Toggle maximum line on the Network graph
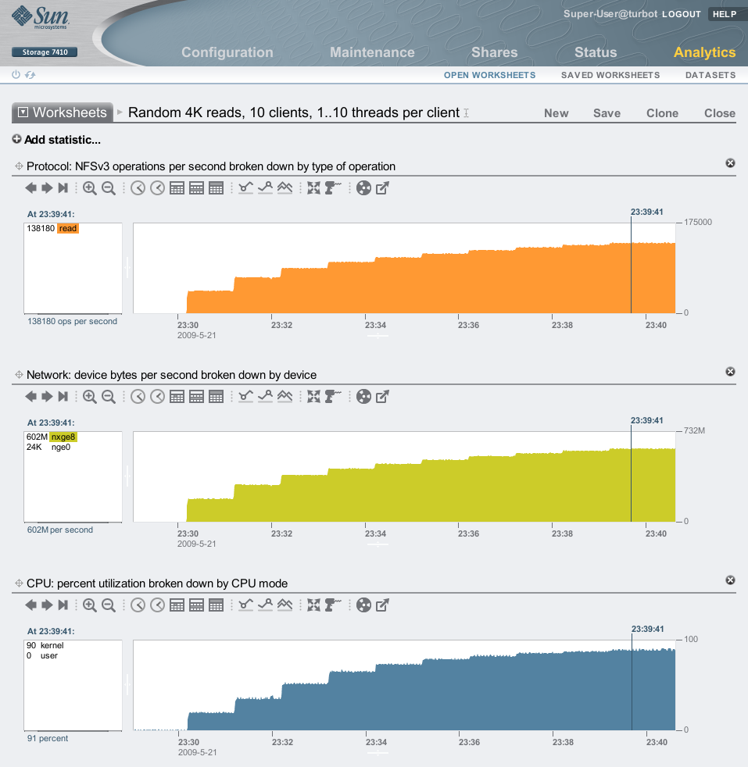 266,397
